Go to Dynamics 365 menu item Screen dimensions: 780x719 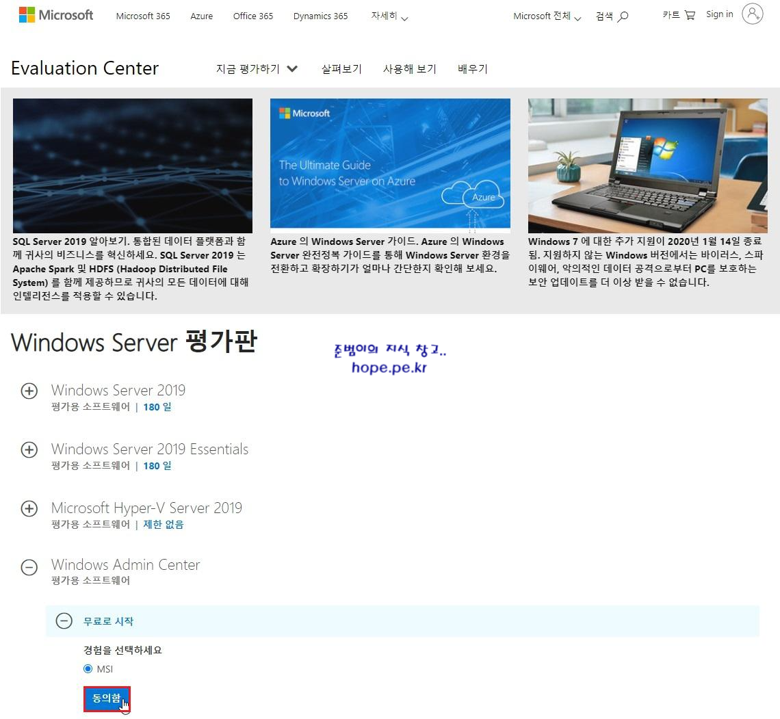point(320,16)
